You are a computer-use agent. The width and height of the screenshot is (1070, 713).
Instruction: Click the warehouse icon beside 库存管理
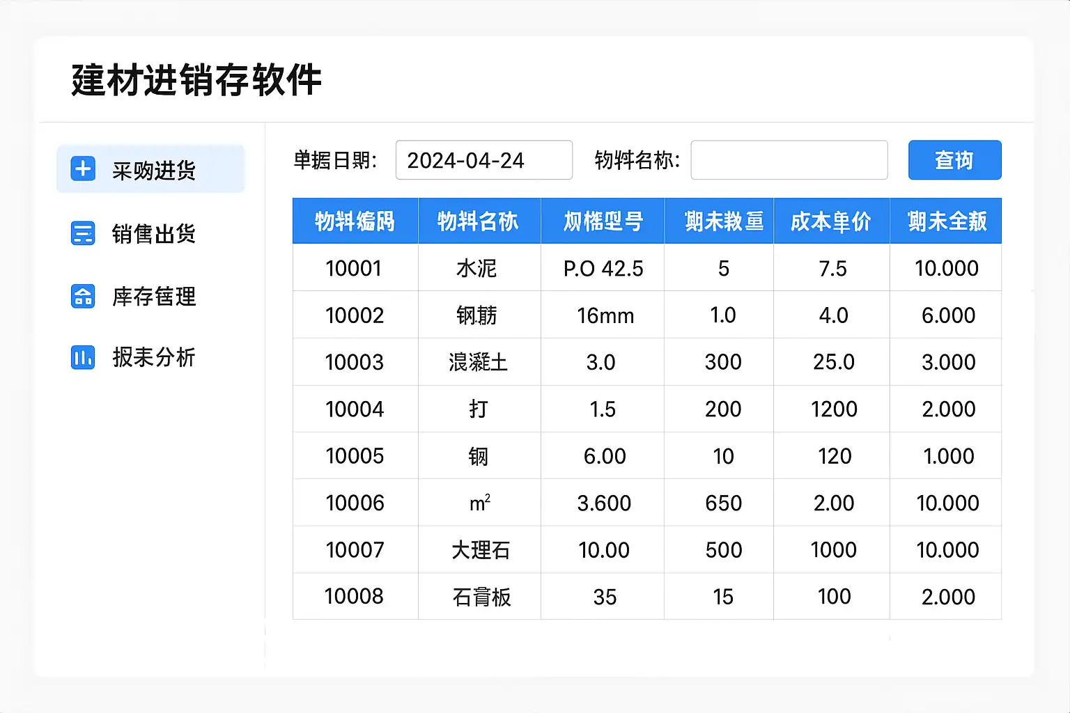[x=83, y=296]
